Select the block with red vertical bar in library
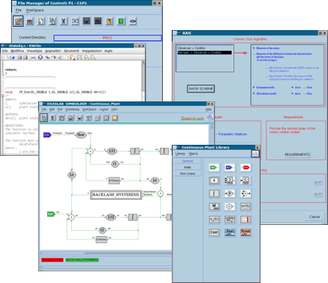This screenshot has width=328, height=283. pos(245,219)
